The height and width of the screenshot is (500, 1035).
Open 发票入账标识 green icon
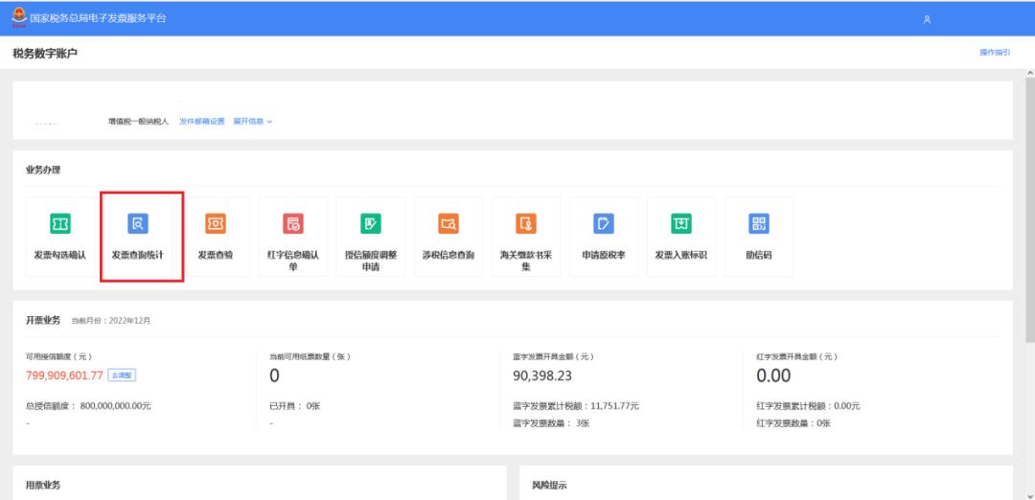[680, 224]
